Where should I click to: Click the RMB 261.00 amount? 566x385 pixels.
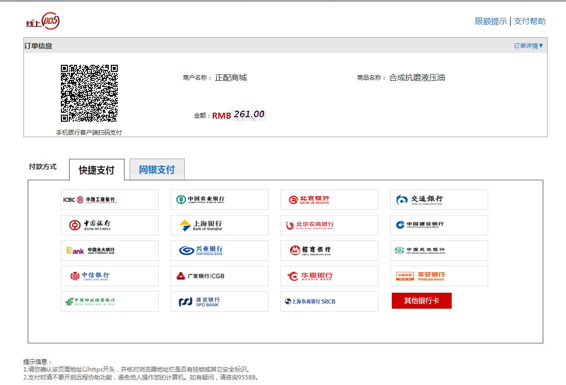pyautogui.click(x=239, y=115)
